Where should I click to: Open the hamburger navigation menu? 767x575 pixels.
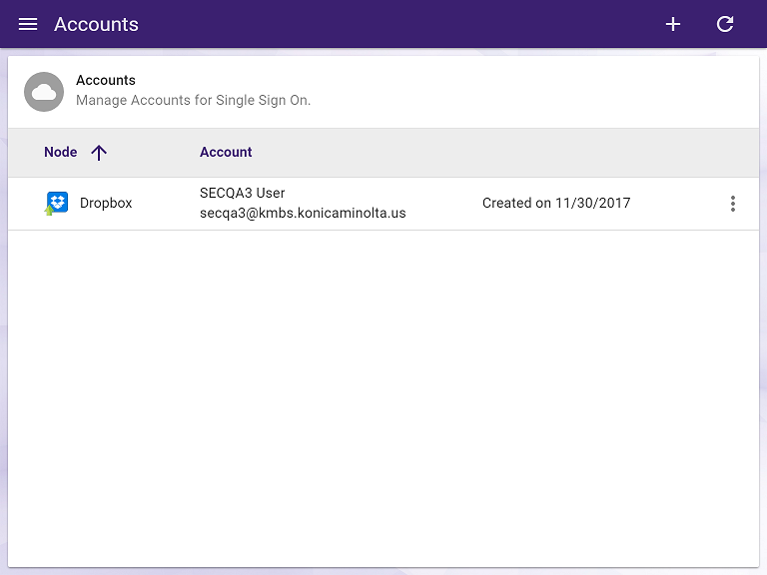(28, 24)
